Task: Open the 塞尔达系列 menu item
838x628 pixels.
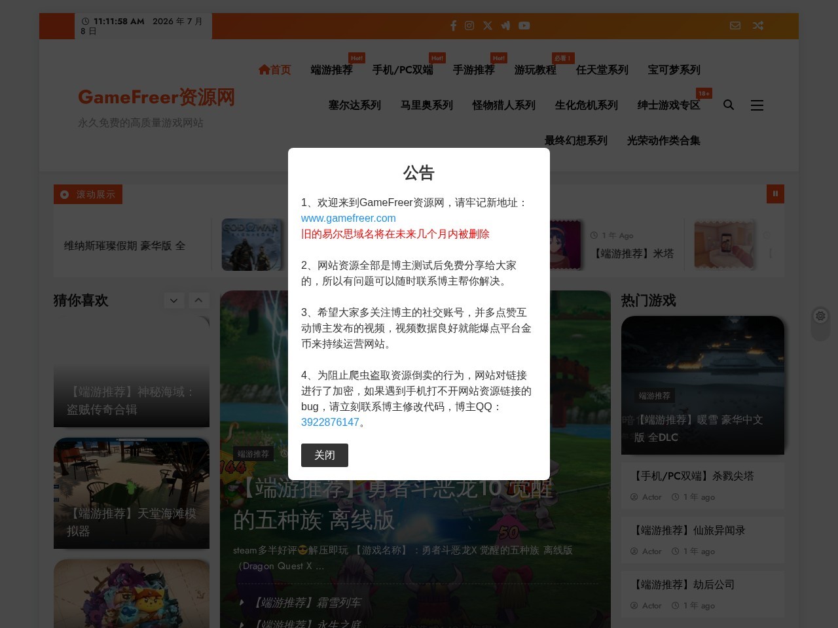Action: click(x=355, y=105)
